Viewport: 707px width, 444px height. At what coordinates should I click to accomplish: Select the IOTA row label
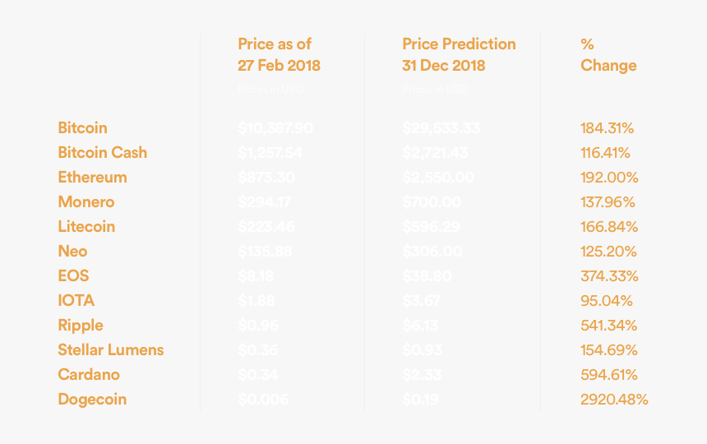coord(76,301)
